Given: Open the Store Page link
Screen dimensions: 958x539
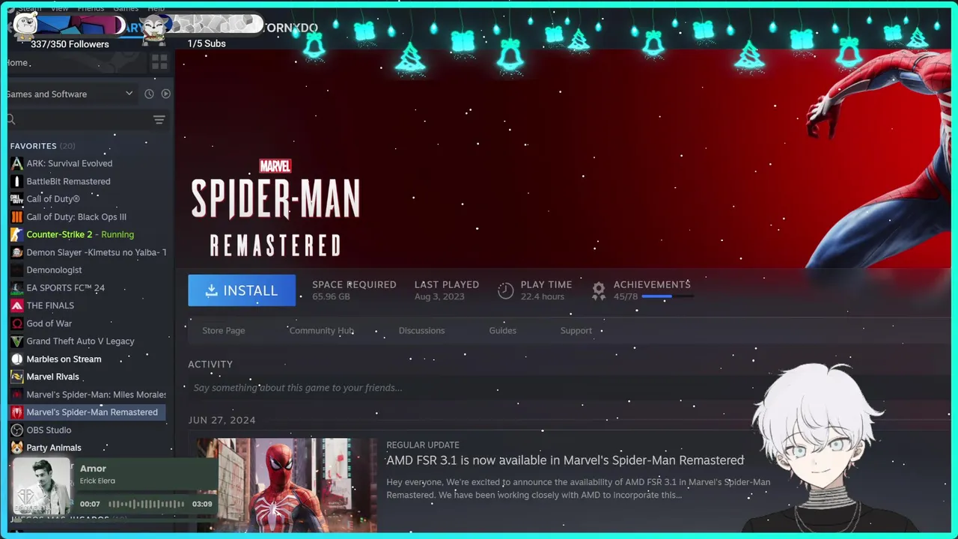Looking at the screenshot, I should coord(224,330).
